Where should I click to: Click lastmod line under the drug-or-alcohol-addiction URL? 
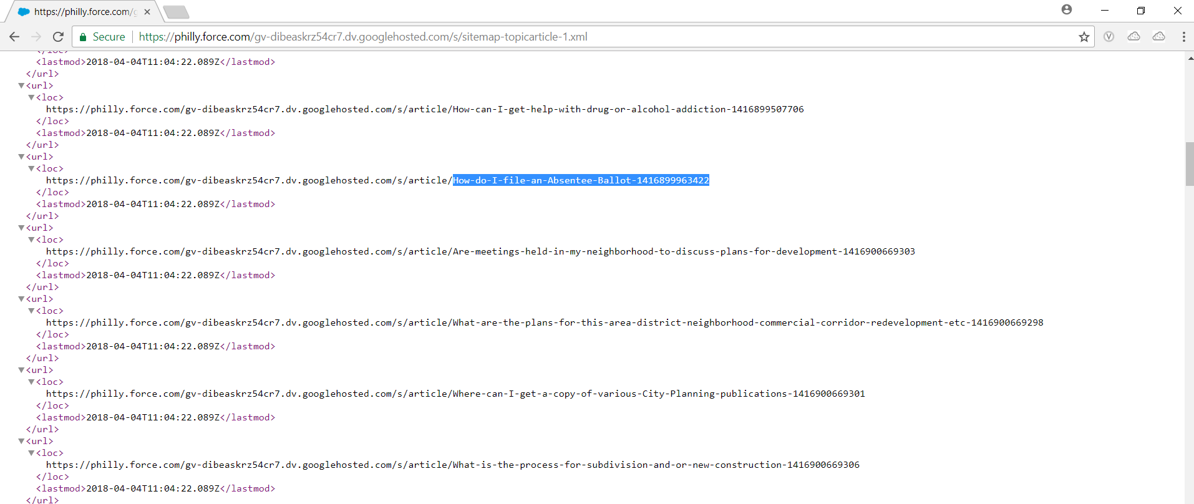click(155, 133)
